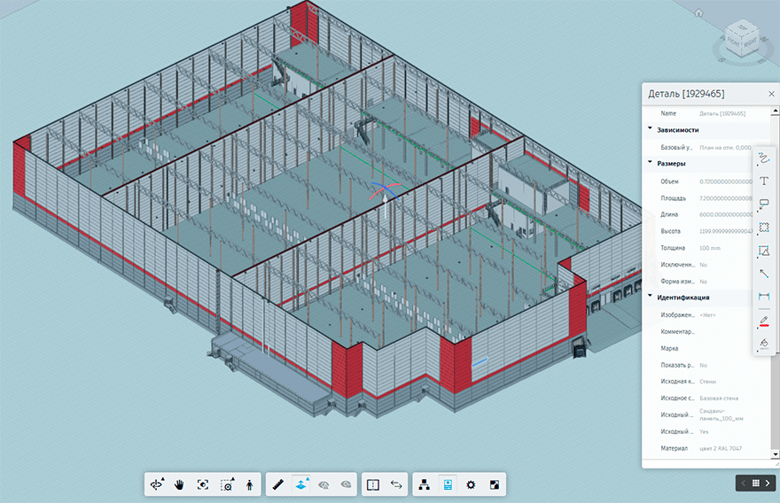The image size is (780, 503).
Task: Go to previous sheet arrow
Action: [x=744, y=484]
